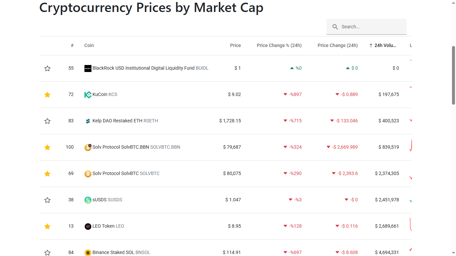456x256 pixels.
Task: Click the sUSDS coin icon
Action: coord(88,200)
